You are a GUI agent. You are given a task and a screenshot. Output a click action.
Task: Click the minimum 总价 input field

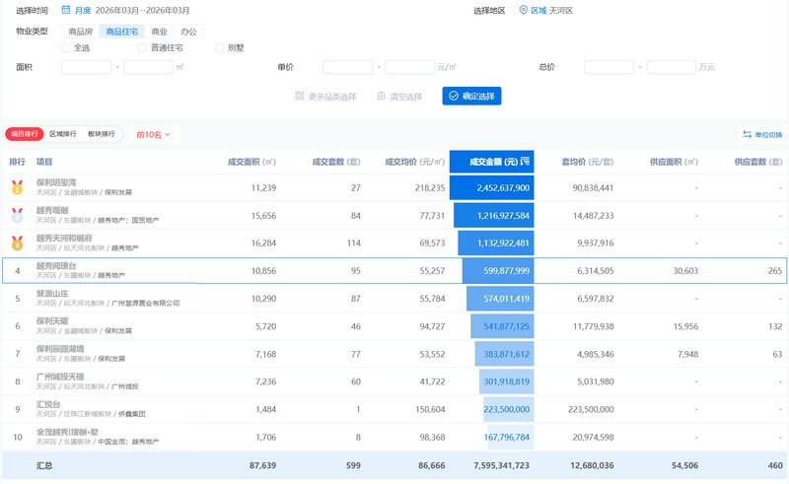609,67
